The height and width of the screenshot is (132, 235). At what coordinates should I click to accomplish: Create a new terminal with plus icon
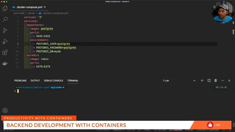coord(202,81)
